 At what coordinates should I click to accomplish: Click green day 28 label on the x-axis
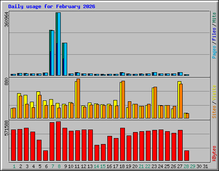pos(186,166)
